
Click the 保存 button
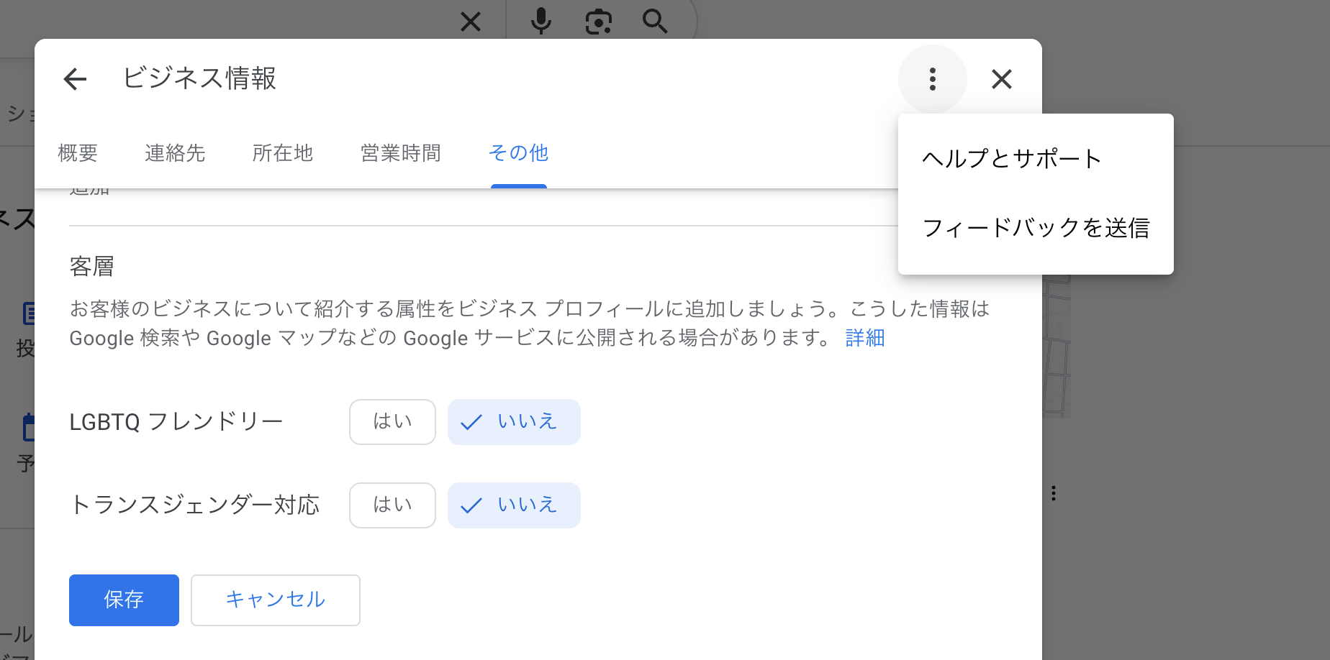click(x=124, y=600)
